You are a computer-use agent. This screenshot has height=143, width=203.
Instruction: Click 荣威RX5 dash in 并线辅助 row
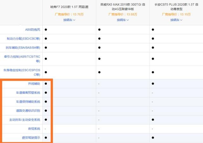99,84
